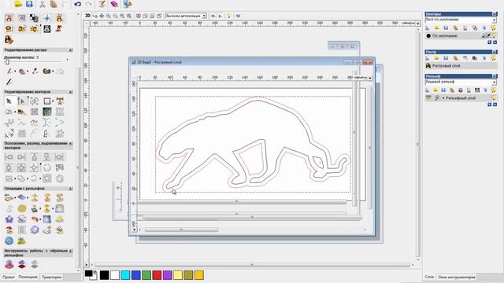Pick the purple color swatch
The width and height of the screenshot is (504, 283).
[168, 275]
